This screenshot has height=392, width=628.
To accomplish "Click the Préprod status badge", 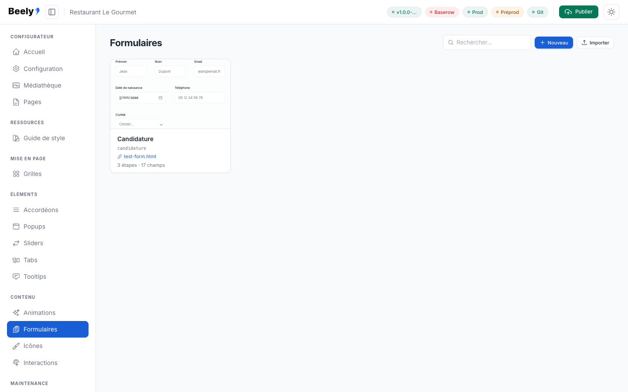I will (x=508, y=12).
